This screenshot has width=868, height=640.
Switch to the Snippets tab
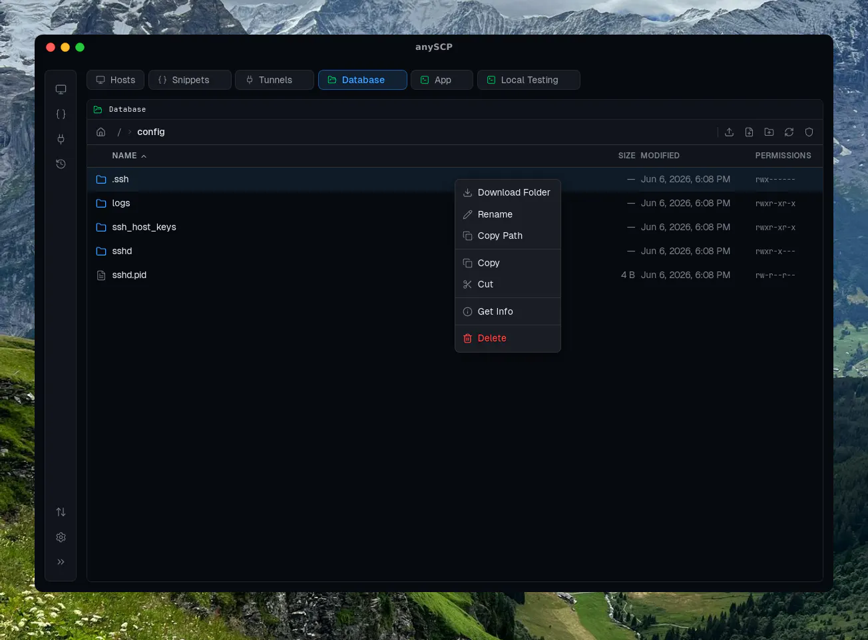(x=190, y=80)
